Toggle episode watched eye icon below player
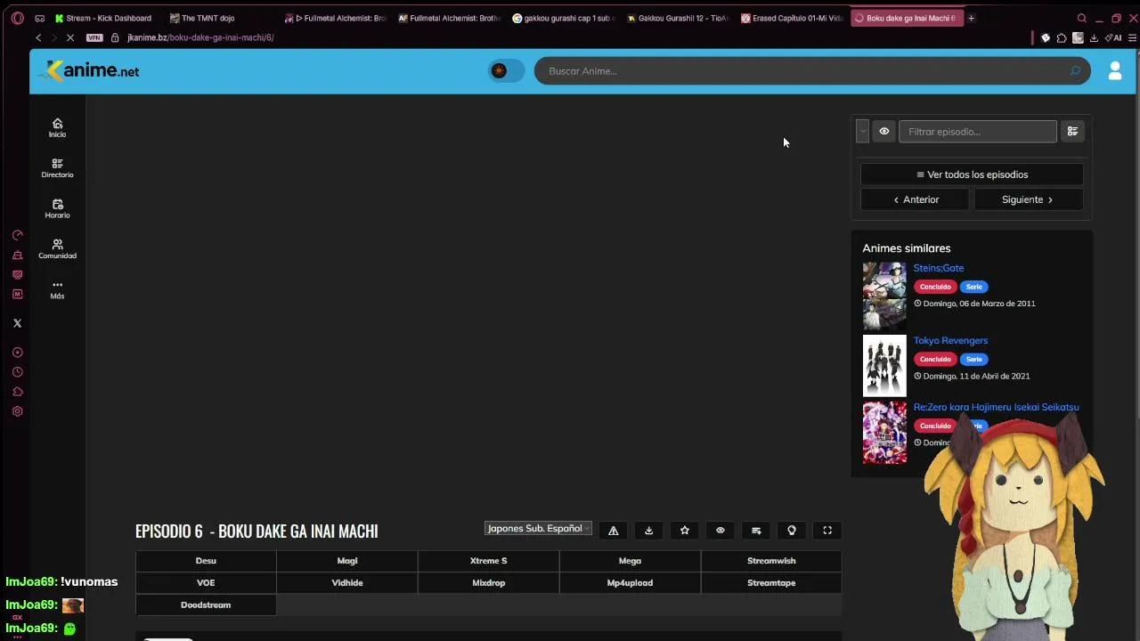 [721, 531]
